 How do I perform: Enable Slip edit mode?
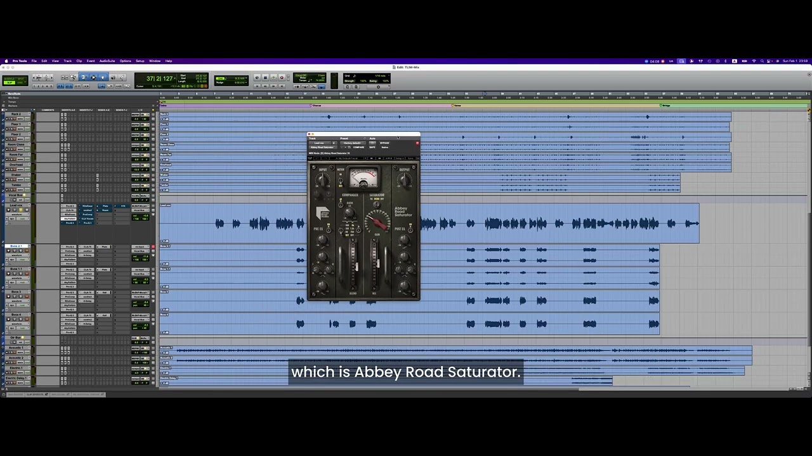pos(9,82)
